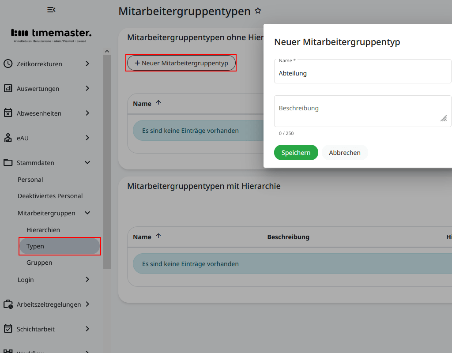The width and height of the screenshot is (452, 353).
Task: Toggle sorting on the hierarchy Name column
Action: click(x=158, y=236)
